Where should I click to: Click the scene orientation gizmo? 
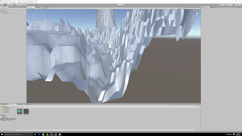[x=197, y=14]
